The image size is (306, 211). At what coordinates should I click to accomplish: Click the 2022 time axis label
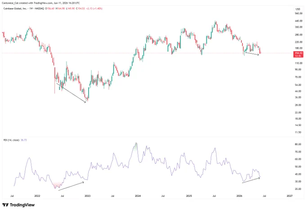[37, 196]
